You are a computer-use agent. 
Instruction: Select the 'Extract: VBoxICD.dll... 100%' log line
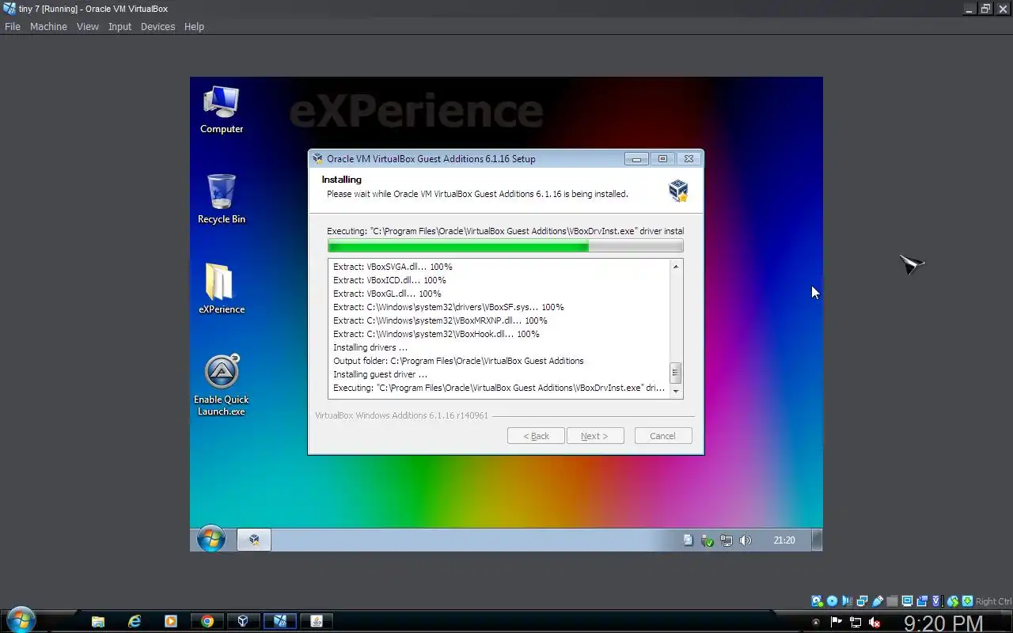[x=389, y=280]
